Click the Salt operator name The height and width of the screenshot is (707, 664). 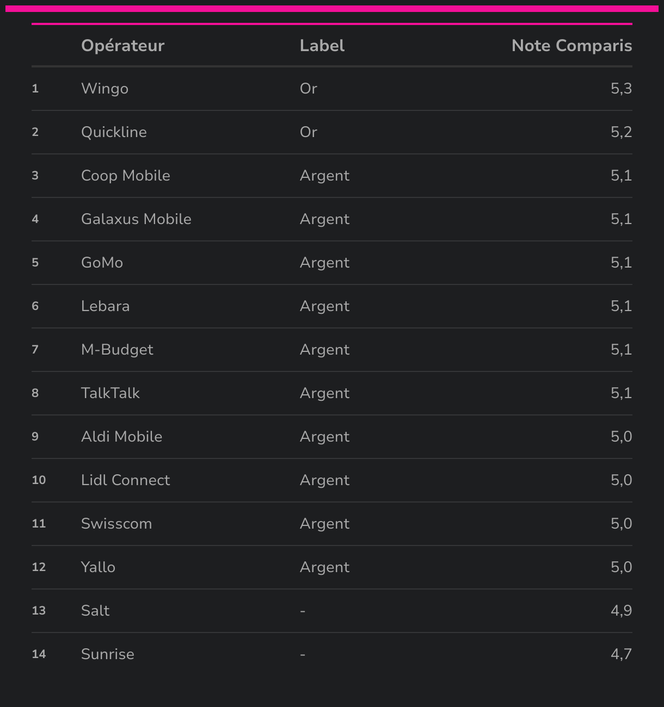click(95, 611)
